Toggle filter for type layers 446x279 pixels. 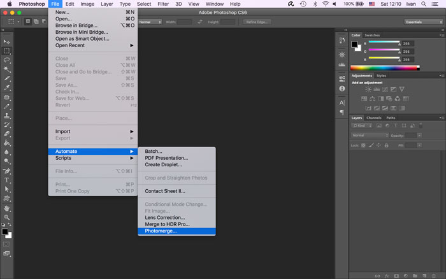click(x=396, y=125)
